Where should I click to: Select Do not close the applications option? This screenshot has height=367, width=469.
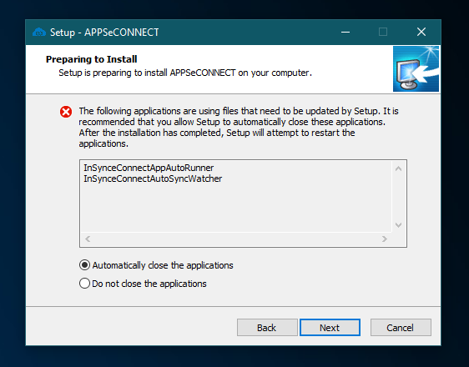click(x=143, y=284)
